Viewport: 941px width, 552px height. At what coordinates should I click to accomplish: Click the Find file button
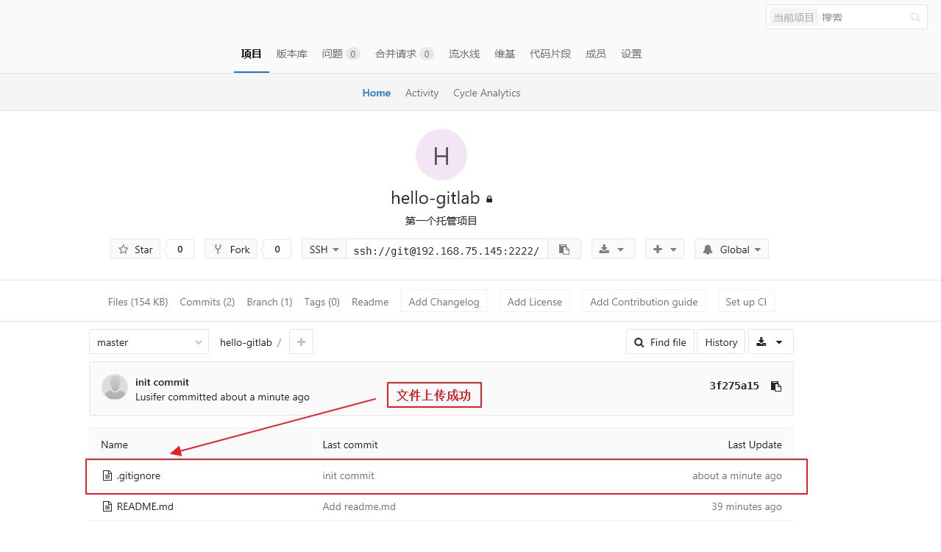point(660,342)
